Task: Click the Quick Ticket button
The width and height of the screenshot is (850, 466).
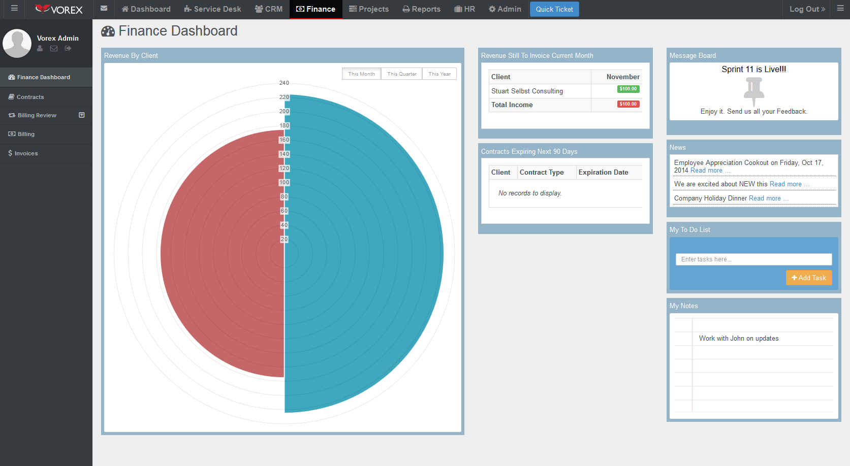Action: click(x=554, y=9)
